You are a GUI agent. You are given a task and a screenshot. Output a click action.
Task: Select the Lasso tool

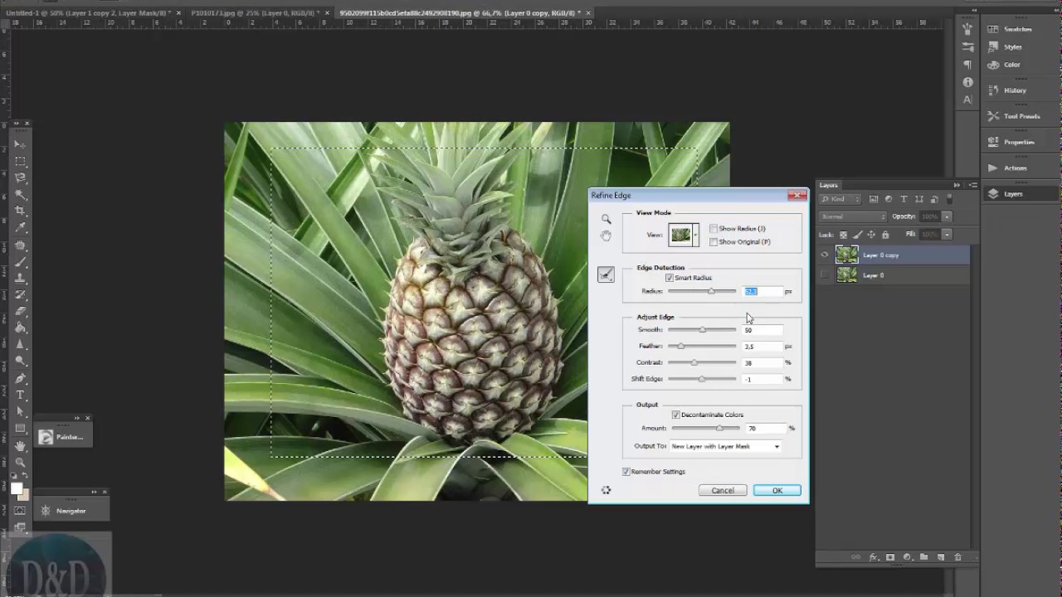21,177
